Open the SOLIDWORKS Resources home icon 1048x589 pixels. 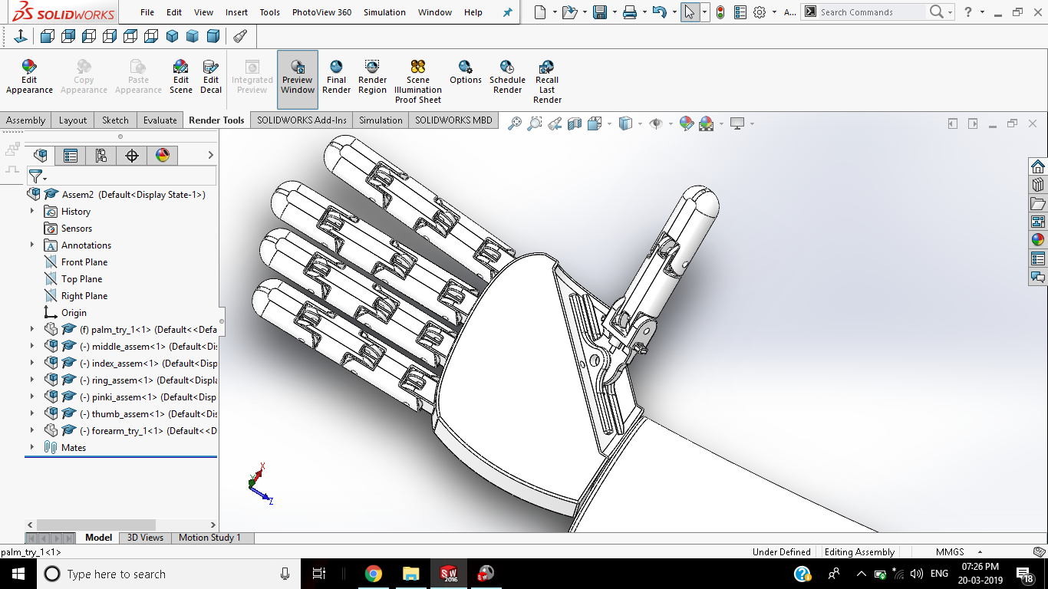1038,166
